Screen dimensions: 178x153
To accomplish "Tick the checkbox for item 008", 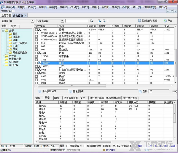I will (x=36, y=46).
